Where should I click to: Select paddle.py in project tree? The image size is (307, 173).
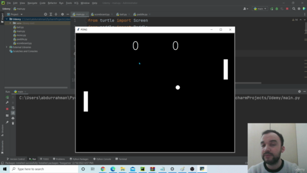click(x=22, y=39)
